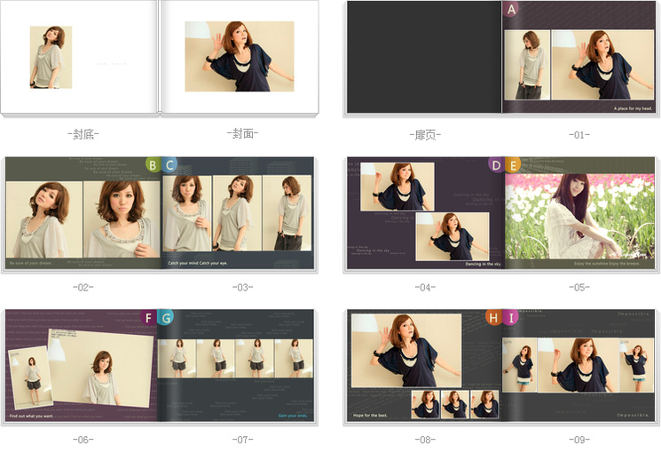This screenshot has width=661, height=461.
Task: Select the -09- page label
Action: pyautogui.click(x=578, y=440)
